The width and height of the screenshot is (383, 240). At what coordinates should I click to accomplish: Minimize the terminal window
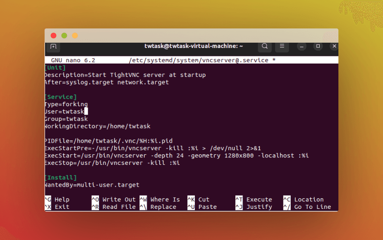click(x=302, y=46)
